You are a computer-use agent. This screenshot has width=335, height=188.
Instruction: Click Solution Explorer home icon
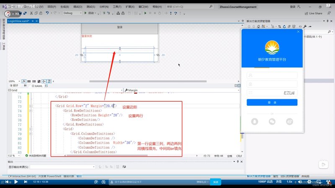pyautogui.click(x=258, y=26)
